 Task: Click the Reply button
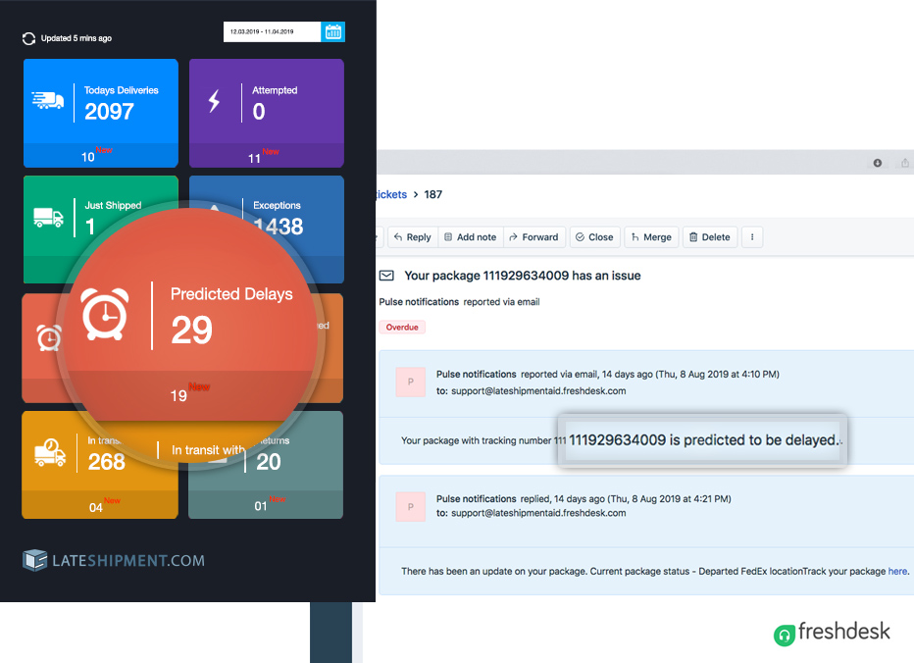[413, 237]
